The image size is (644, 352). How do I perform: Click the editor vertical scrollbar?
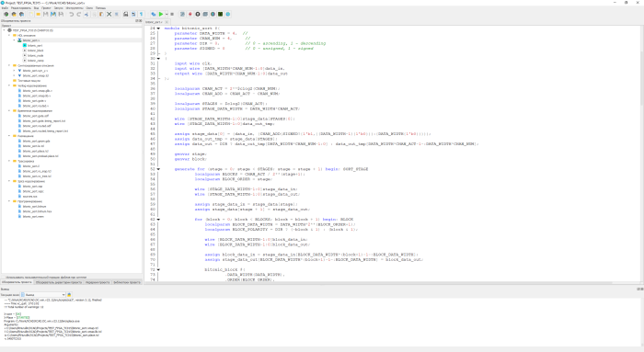641,154
